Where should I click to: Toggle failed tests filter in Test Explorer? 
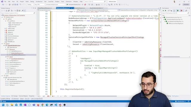click(x=182, y=11)
